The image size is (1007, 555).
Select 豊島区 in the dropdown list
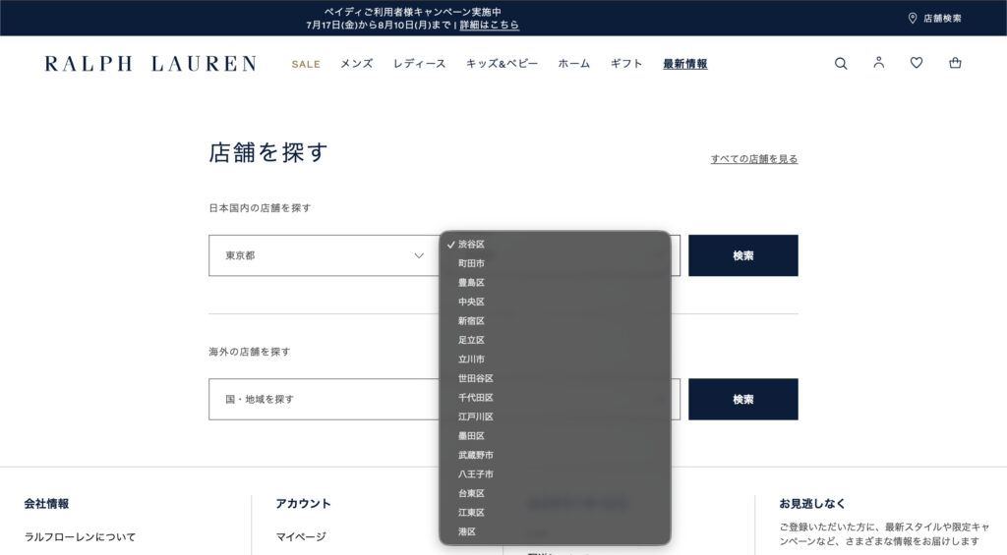click(555, 283)
